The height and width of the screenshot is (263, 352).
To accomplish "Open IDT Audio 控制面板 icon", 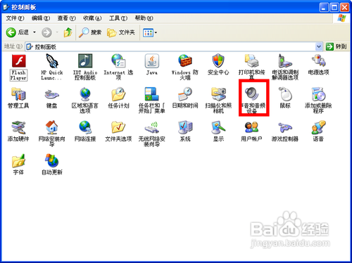I will (85, 61).
